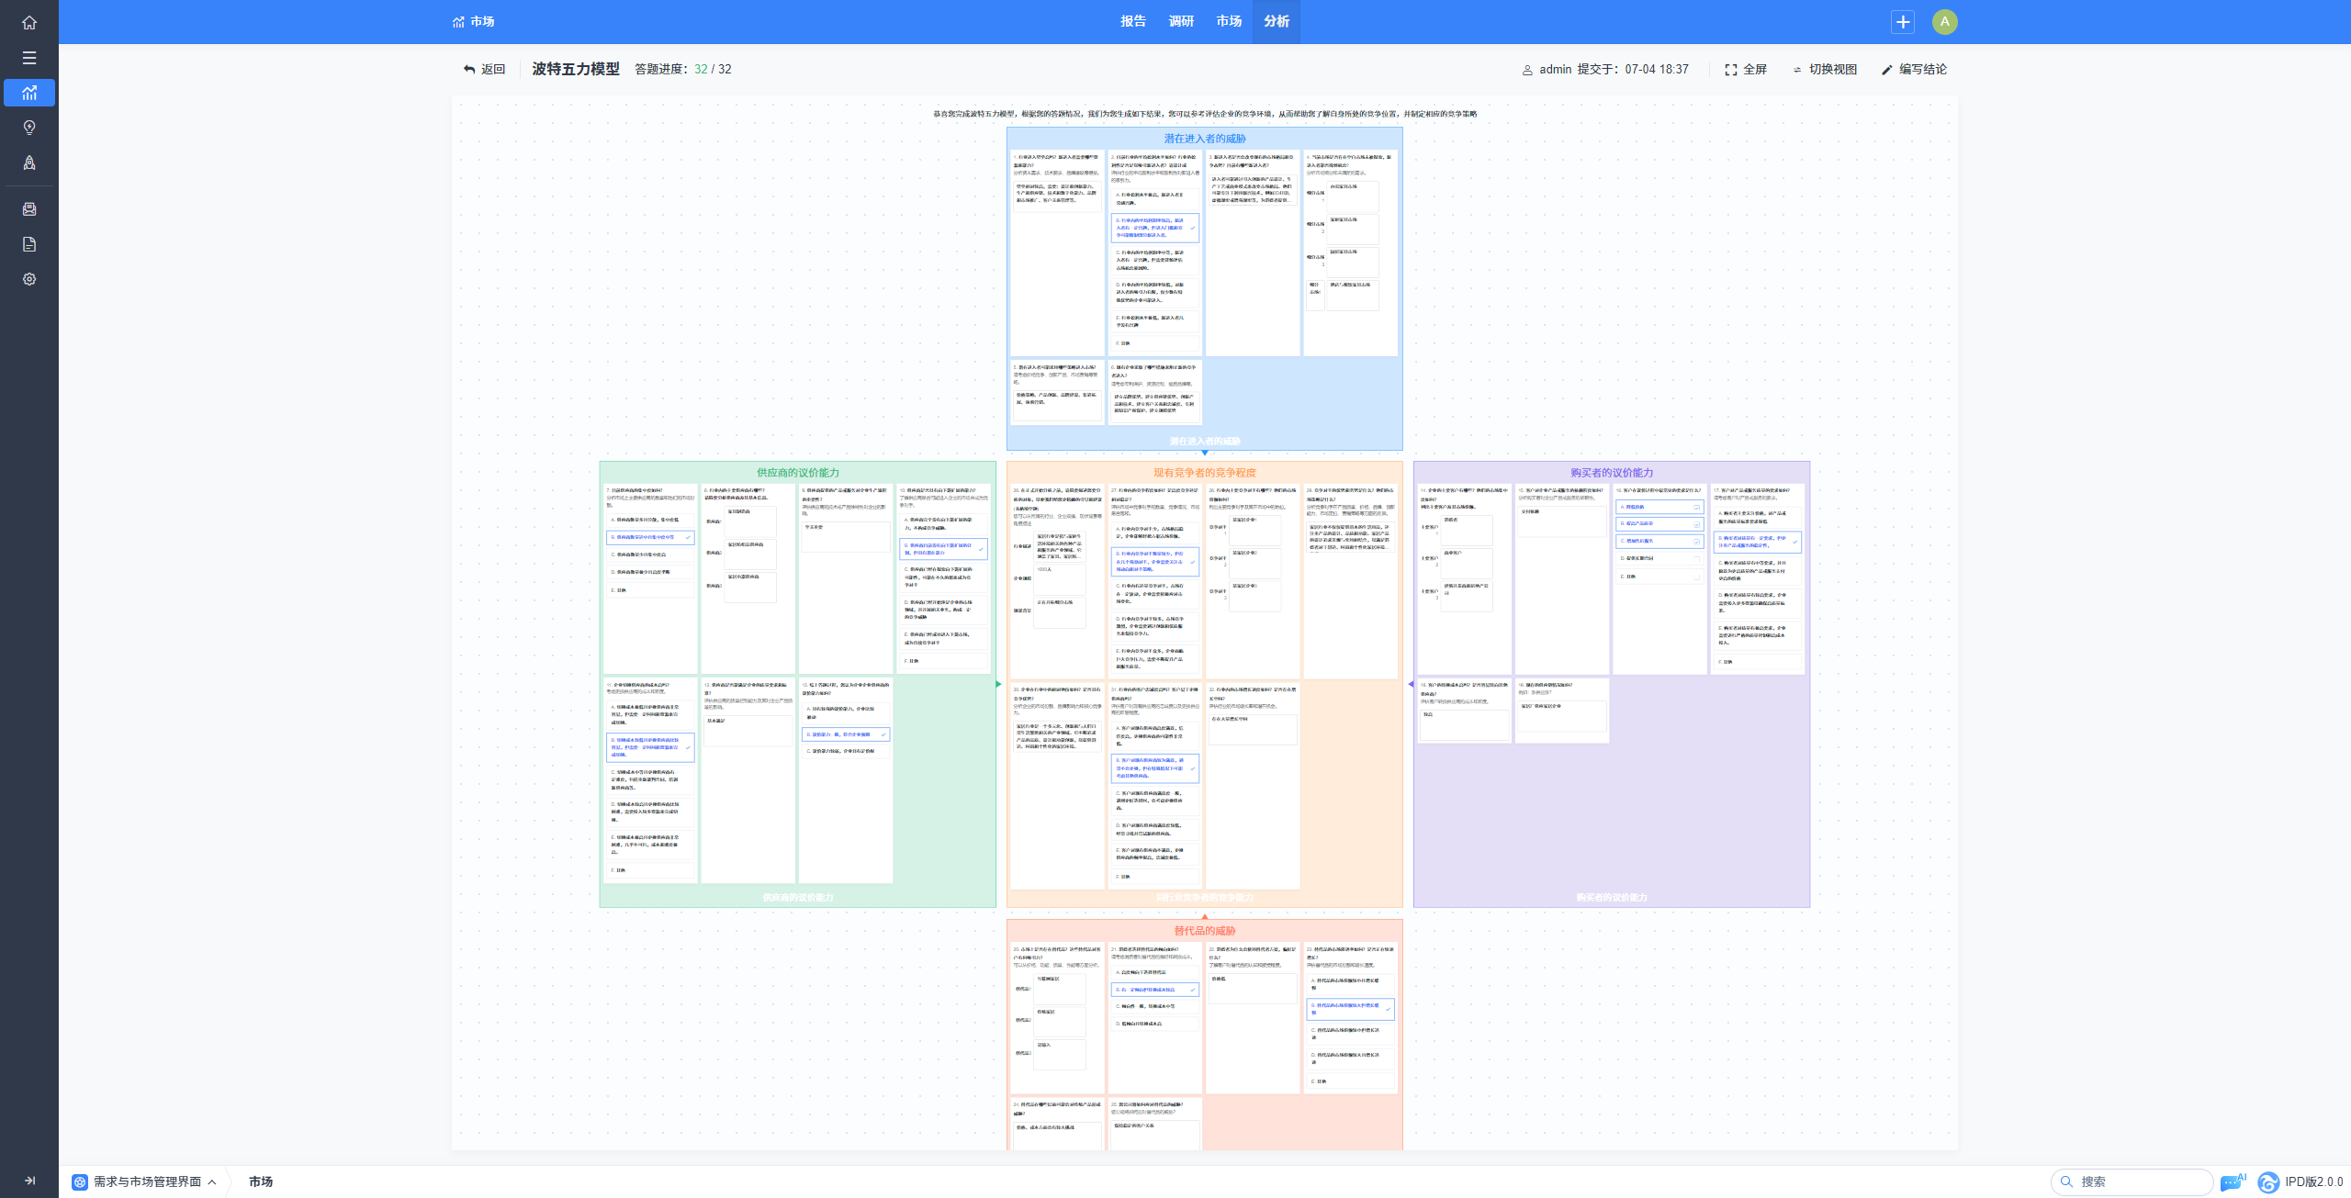Open the lightbulb ideas icon in sidebar
Screen dimensions: 2351x1198
(x=29, y=128)
